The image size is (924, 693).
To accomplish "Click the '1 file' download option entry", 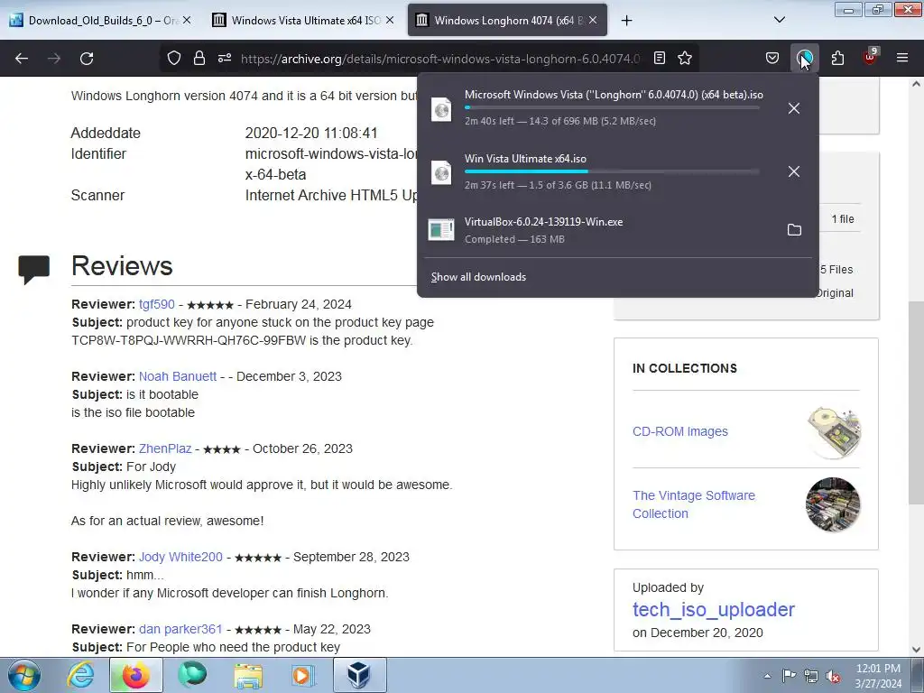I will 842,219.
